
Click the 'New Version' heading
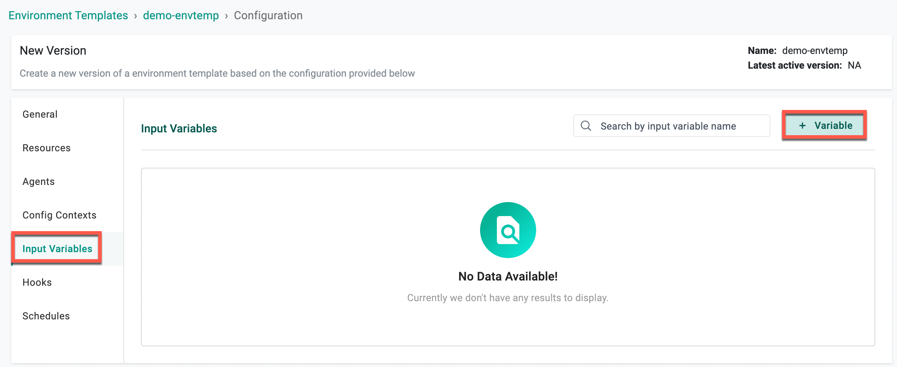(x=53, y=50)
